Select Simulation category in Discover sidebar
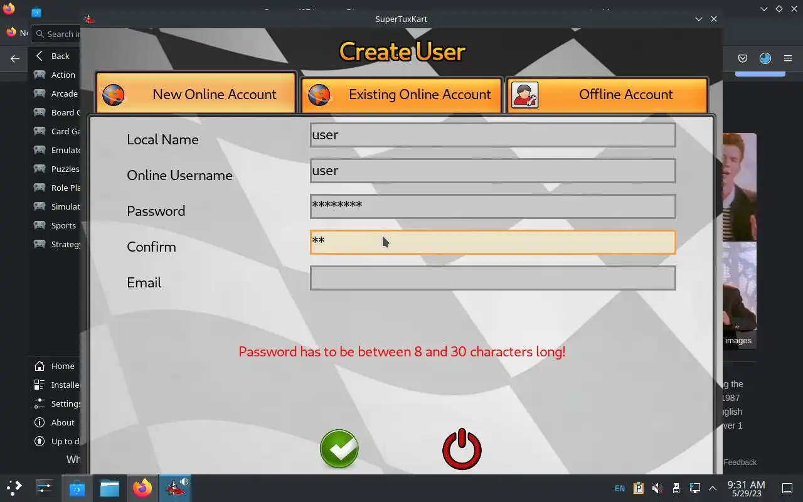 pos(55,206)
